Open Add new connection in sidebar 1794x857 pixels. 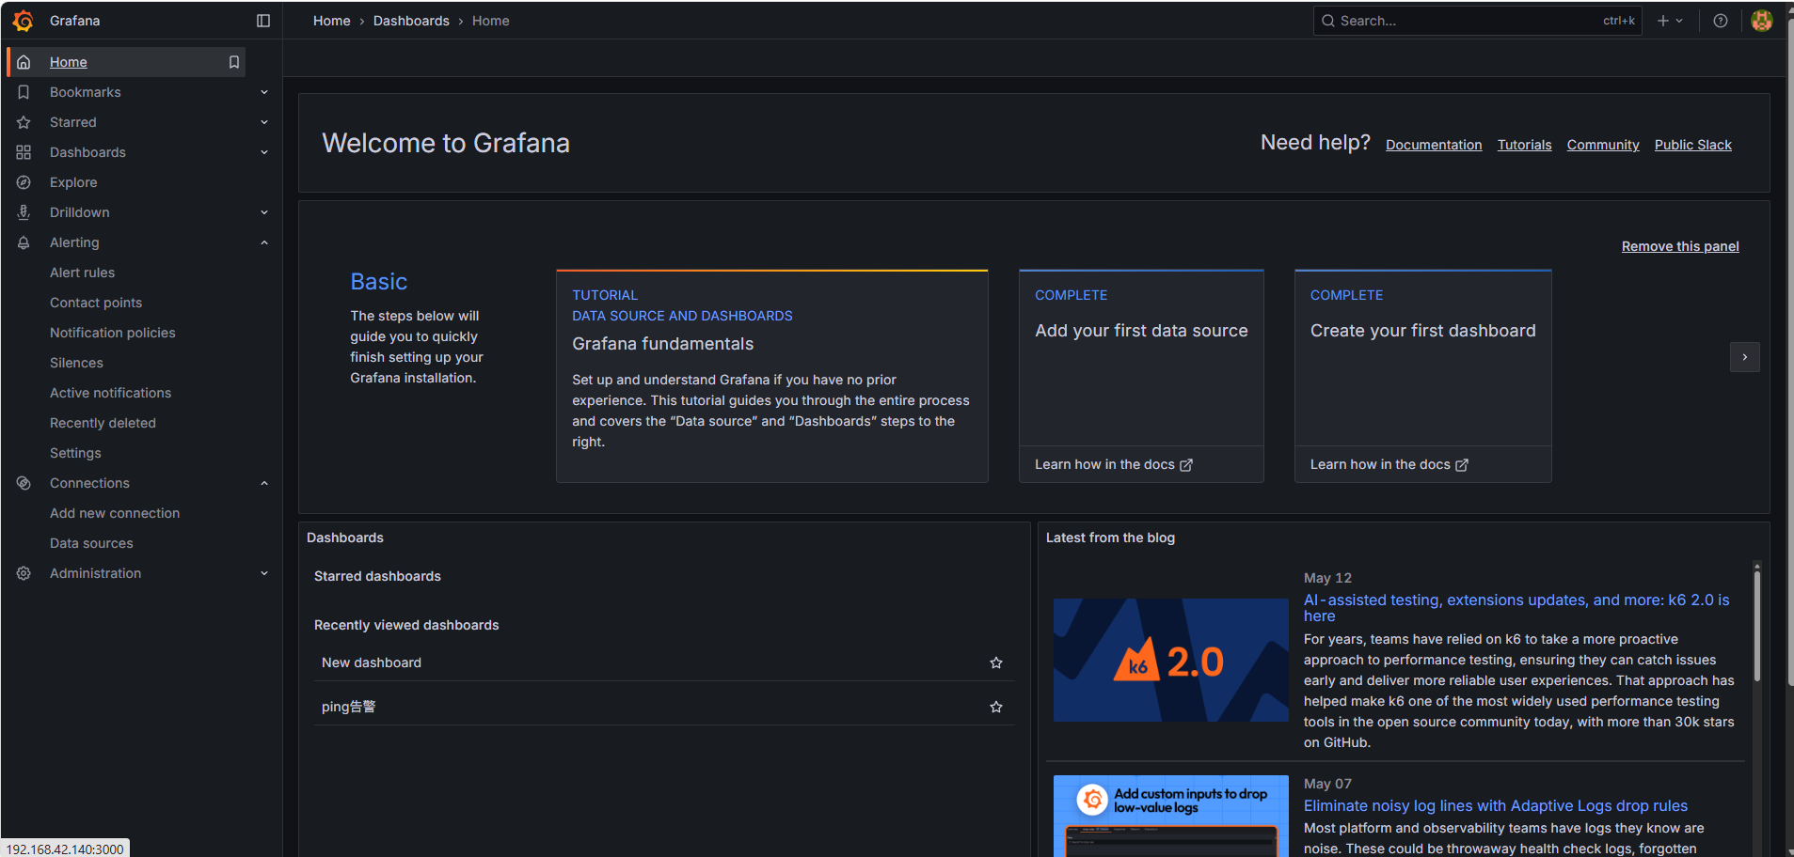115,513
